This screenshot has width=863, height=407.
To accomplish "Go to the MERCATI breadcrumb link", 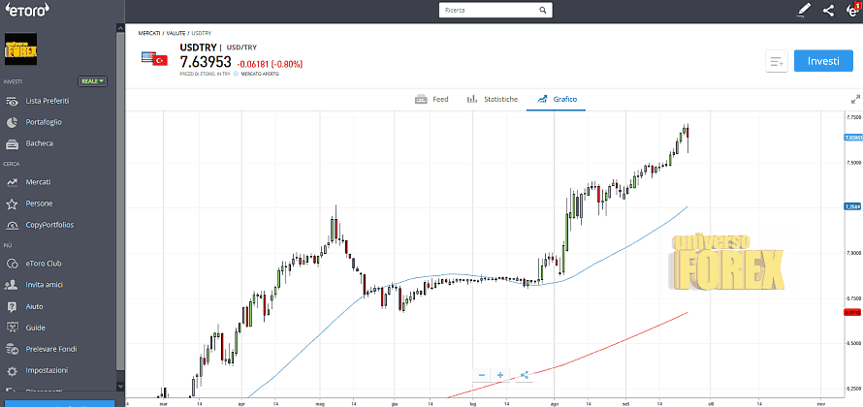I will (x=150, y=33).
